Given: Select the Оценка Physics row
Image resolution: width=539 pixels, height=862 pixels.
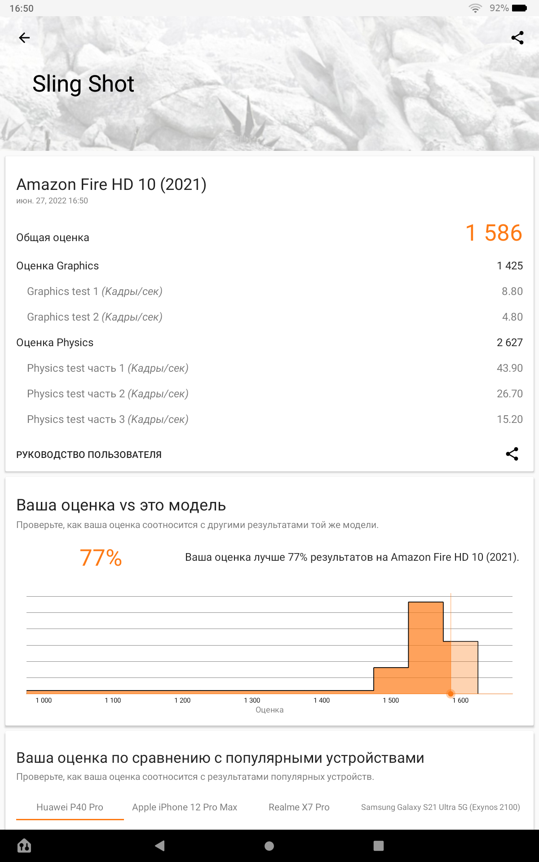Looking at the screenshot, I should click(269, 343).
